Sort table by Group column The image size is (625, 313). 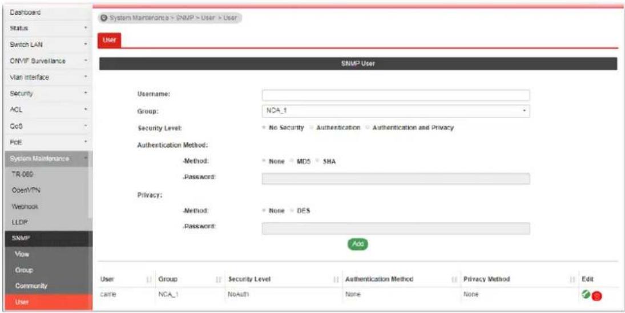(x=219, y=279)
